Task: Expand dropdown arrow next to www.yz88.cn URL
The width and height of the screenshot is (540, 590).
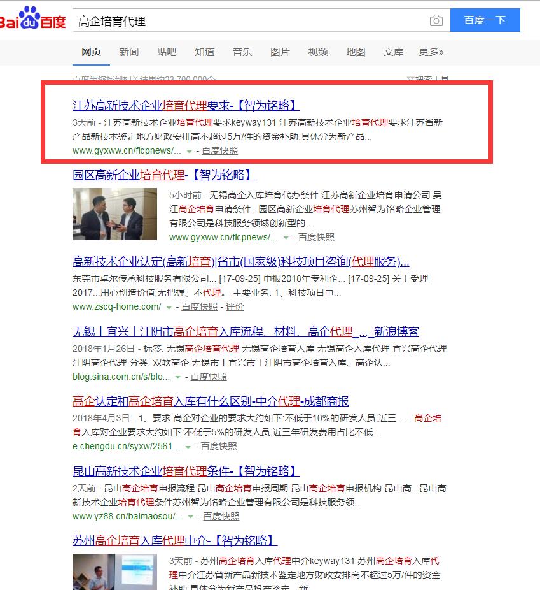Action: [190, 517]
